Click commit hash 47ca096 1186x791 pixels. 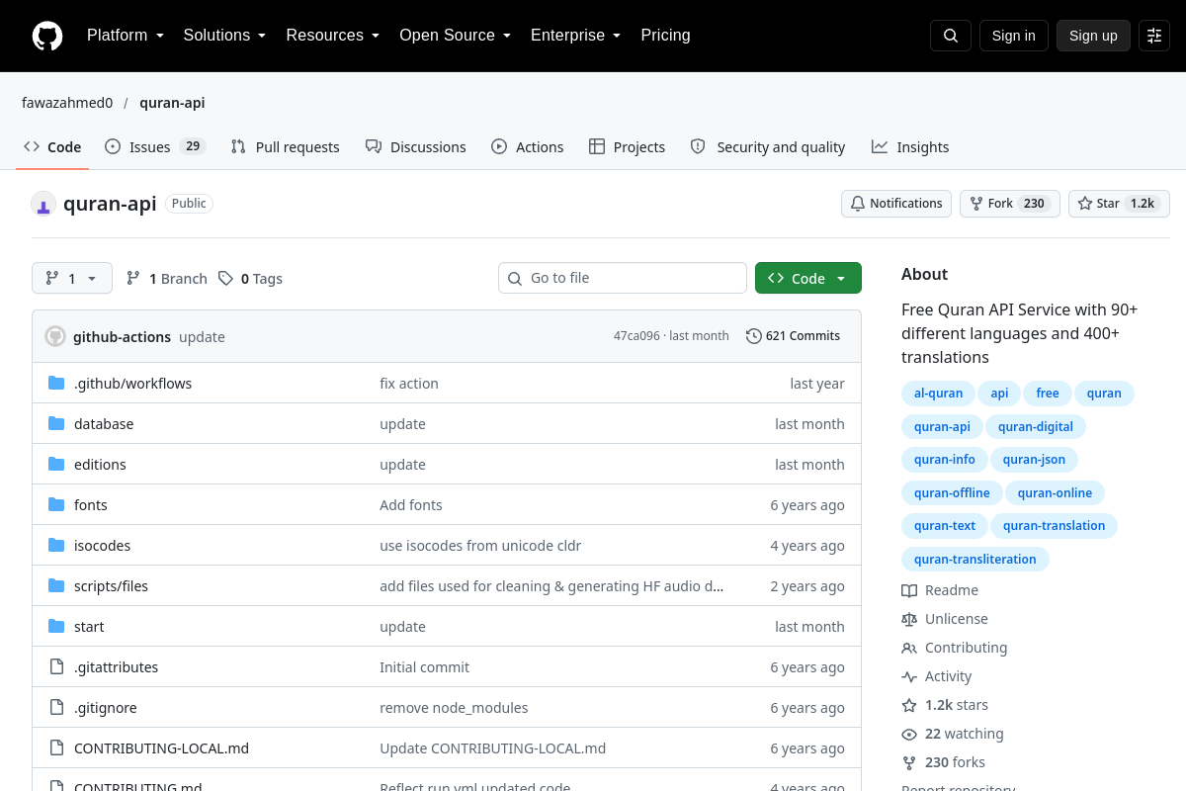point(636,336)
